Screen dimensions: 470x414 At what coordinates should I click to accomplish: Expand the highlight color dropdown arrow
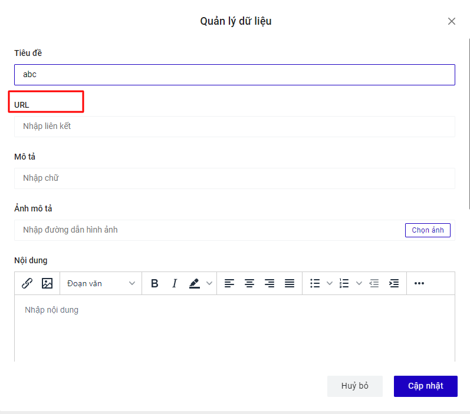click(x=209, y=283)
